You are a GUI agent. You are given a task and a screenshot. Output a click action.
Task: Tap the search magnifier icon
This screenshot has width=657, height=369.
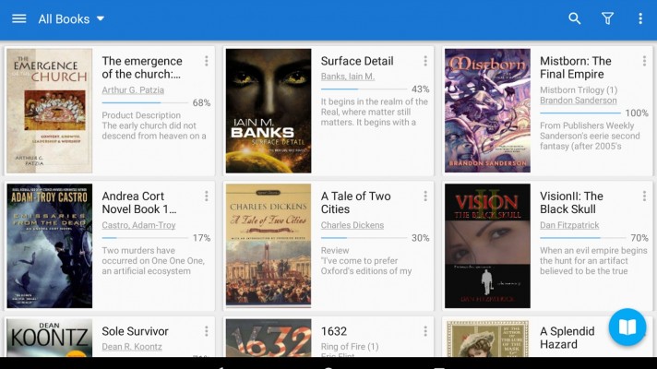pos(575,18)
